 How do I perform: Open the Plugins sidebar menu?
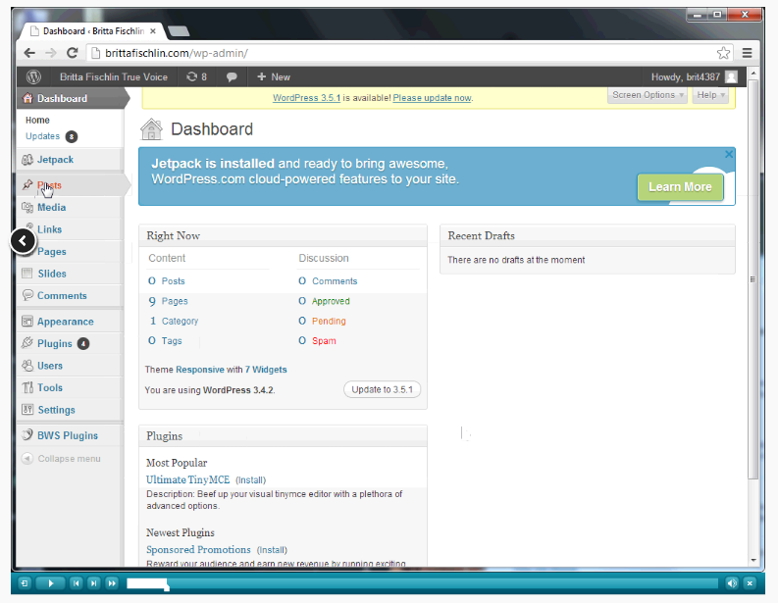(70, 343)
